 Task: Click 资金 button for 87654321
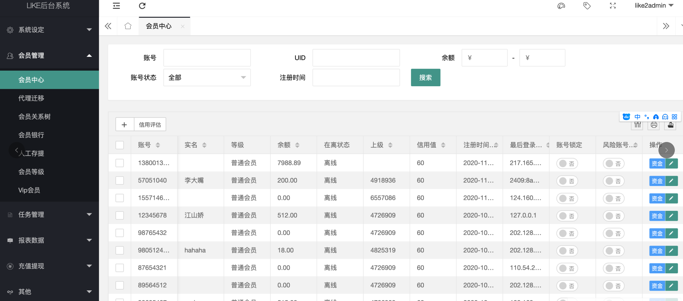pyautogui.click(x=657, y=268)
